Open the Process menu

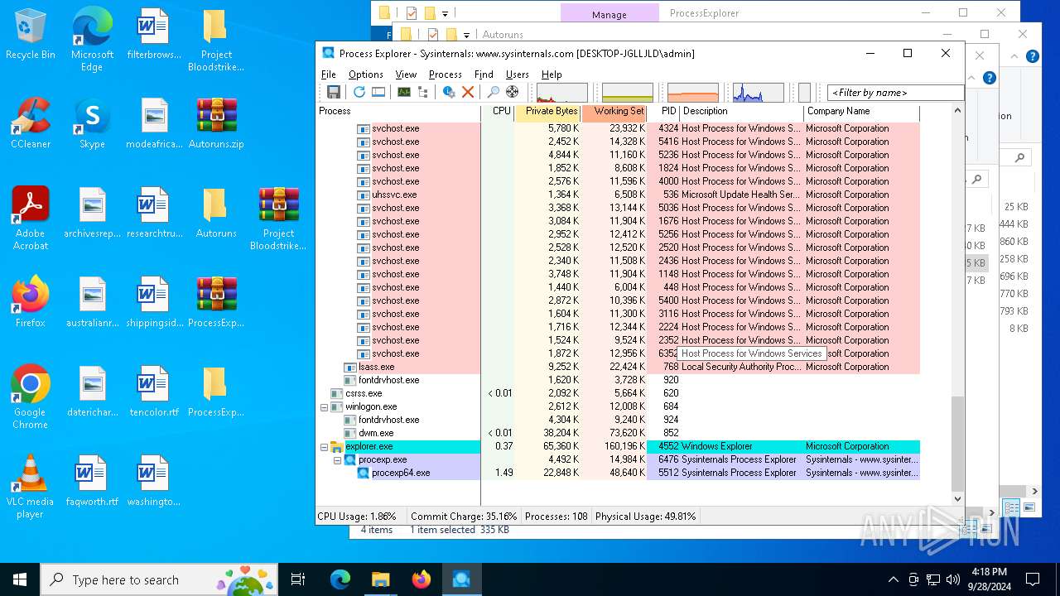(446, 74)
